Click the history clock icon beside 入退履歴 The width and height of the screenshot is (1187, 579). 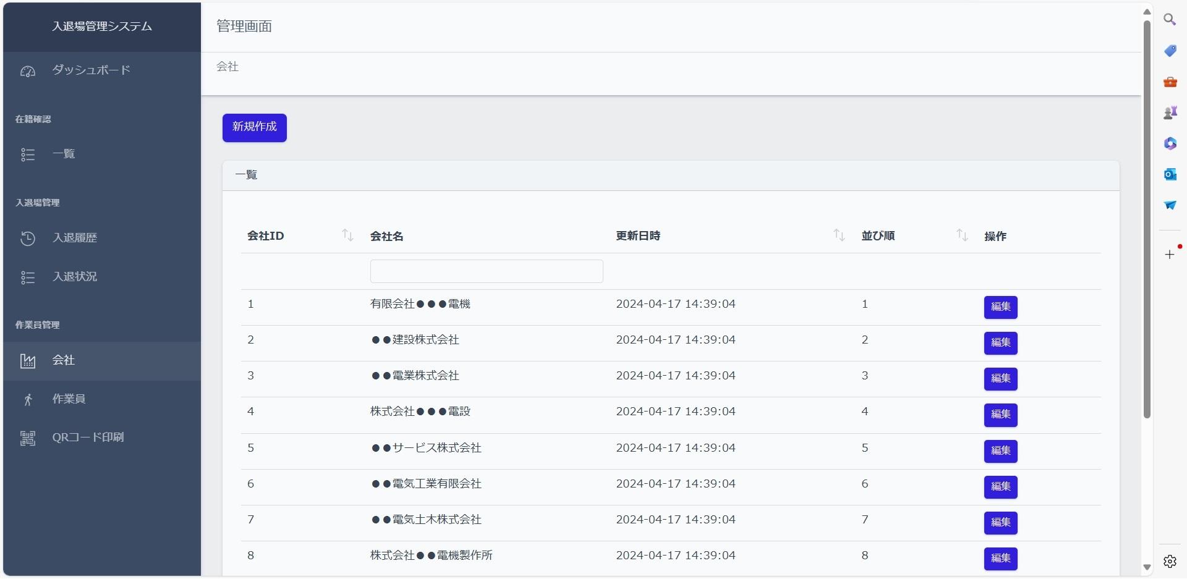tap(28, 239)
